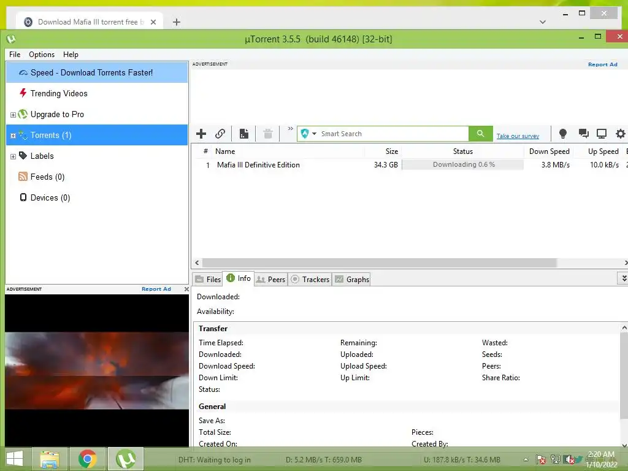
Task: Click the 3.8 MB/s down speed cell
Action: pos(555,164)
